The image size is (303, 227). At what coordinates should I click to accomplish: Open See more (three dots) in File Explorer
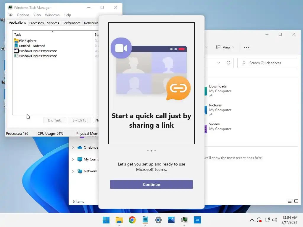click(x=246, y=47)
